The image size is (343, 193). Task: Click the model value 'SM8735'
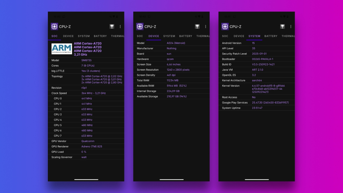pos(86,60)
